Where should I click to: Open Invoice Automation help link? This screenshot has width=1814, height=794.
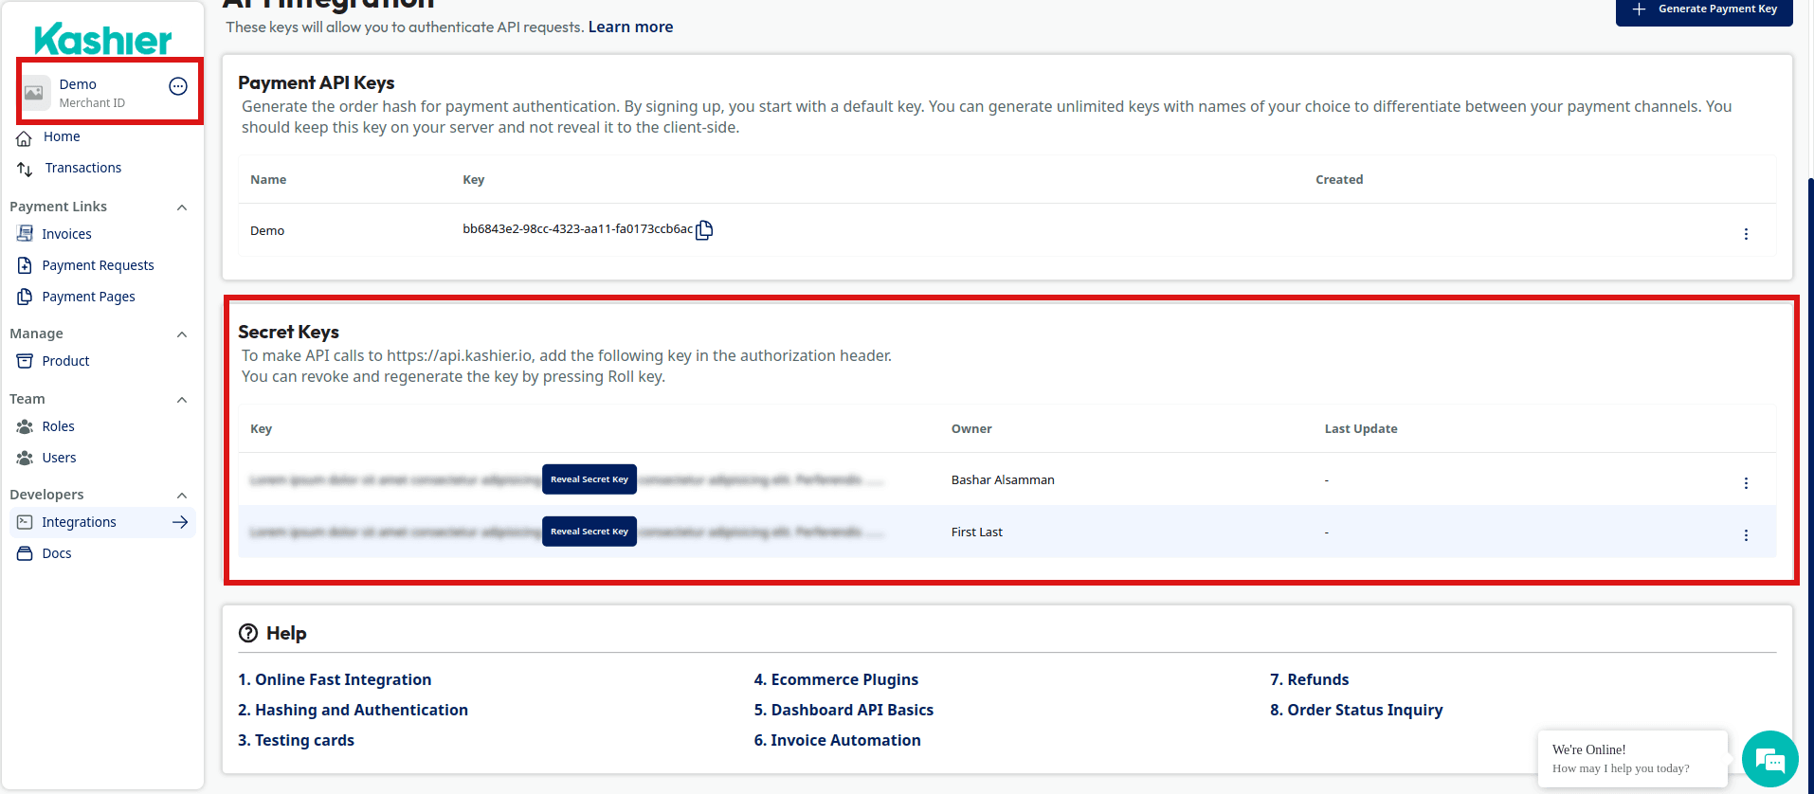coord(837,740)
